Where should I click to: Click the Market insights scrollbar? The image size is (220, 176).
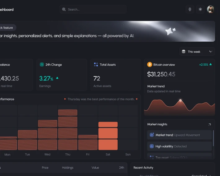213,138
